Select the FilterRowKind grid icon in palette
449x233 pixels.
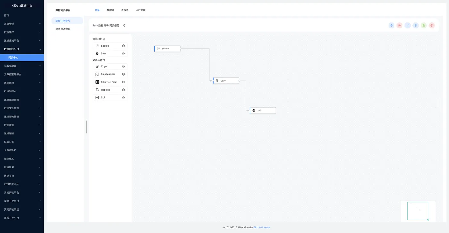click(x=97, y=82)
